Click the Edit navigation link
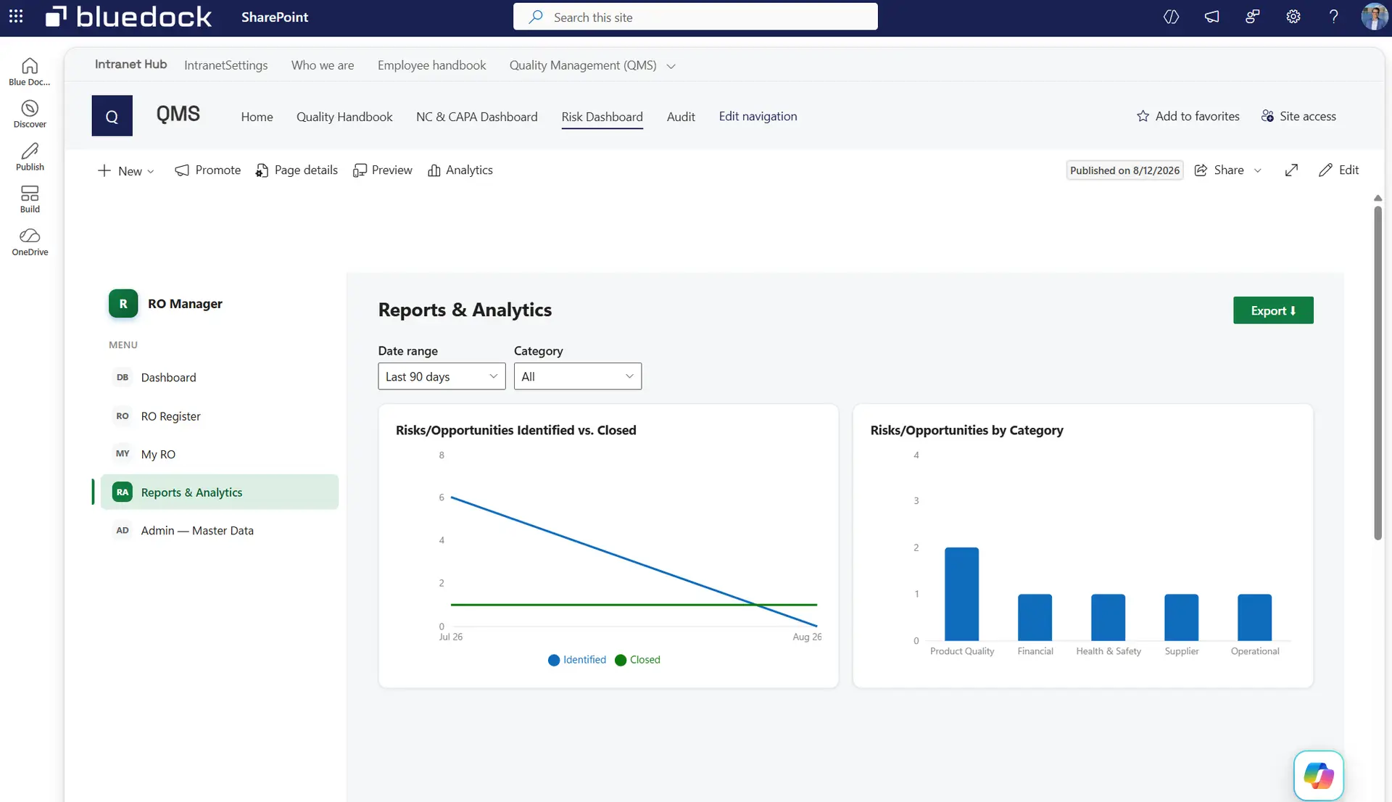The width and height of the screenshot is (1392, 802). [758, 116]
